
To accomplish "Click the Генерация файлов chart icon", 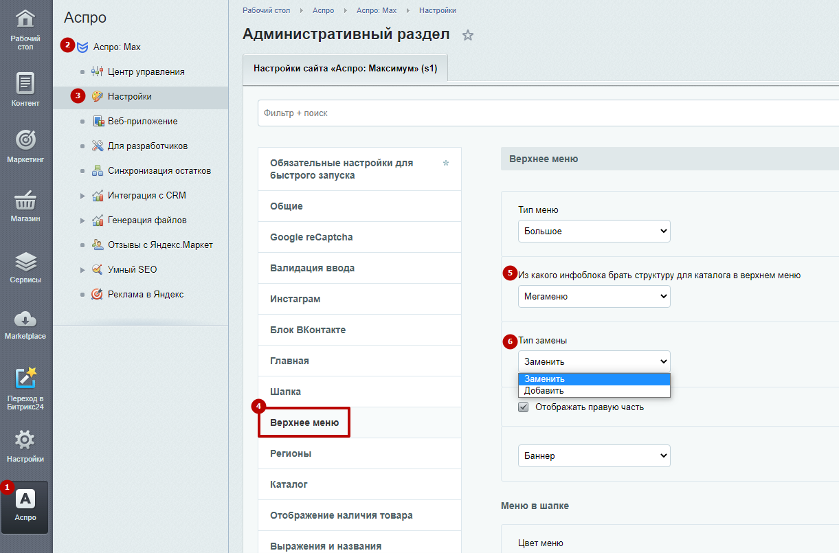I will click(97, 220).
